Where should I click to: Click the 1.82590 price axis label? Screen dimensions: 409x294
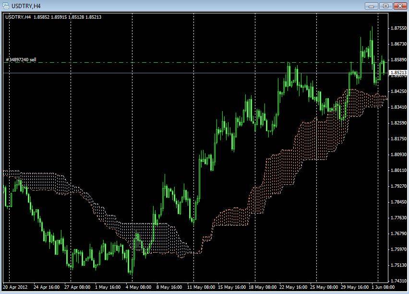click(x=398, y=123)
